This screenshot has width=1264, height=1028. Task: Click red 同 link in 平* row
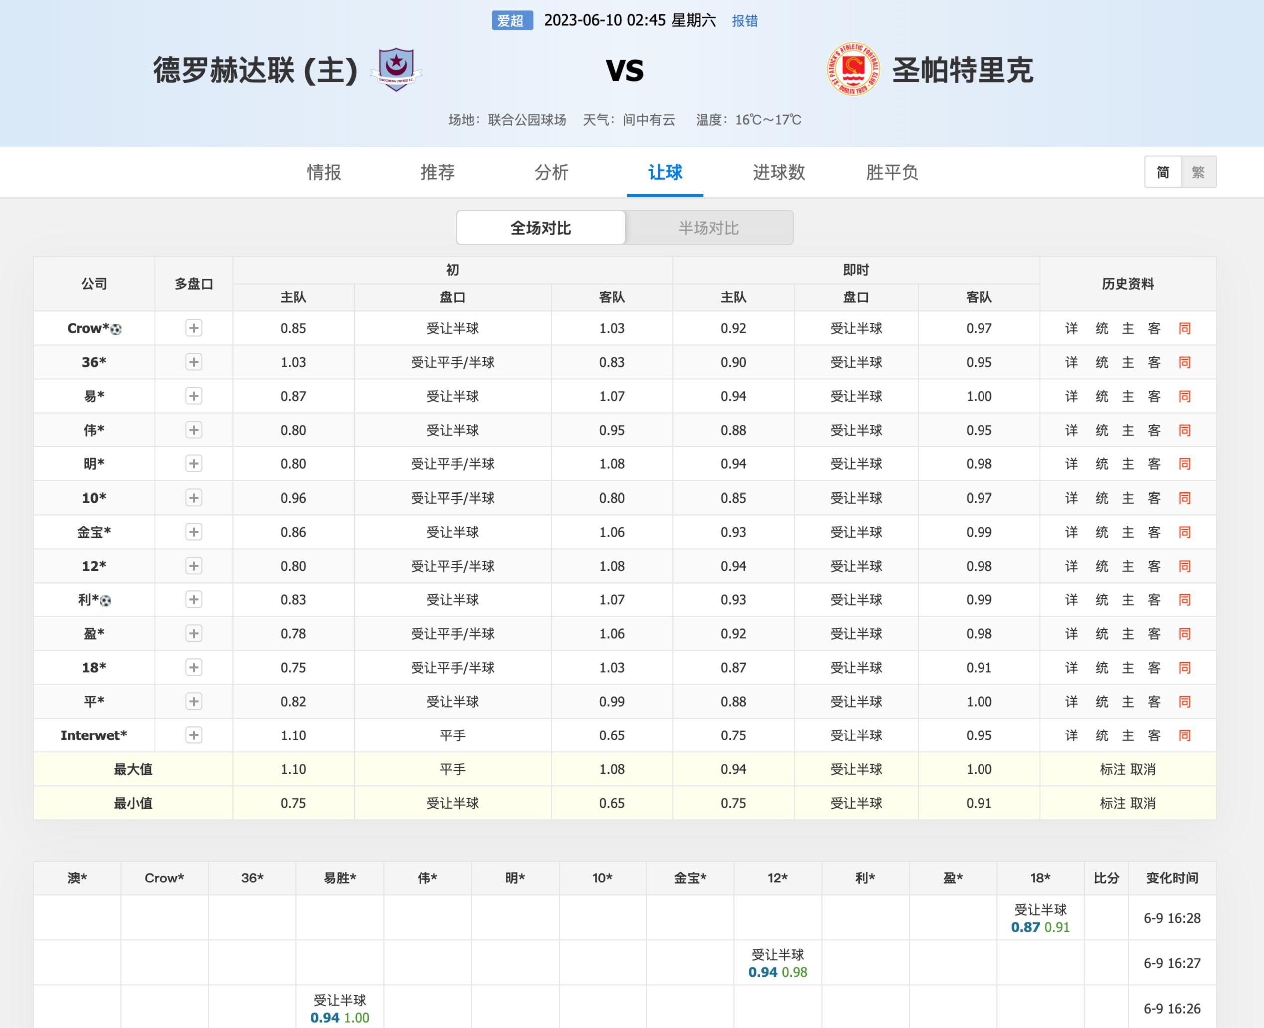pos(1185,701)
